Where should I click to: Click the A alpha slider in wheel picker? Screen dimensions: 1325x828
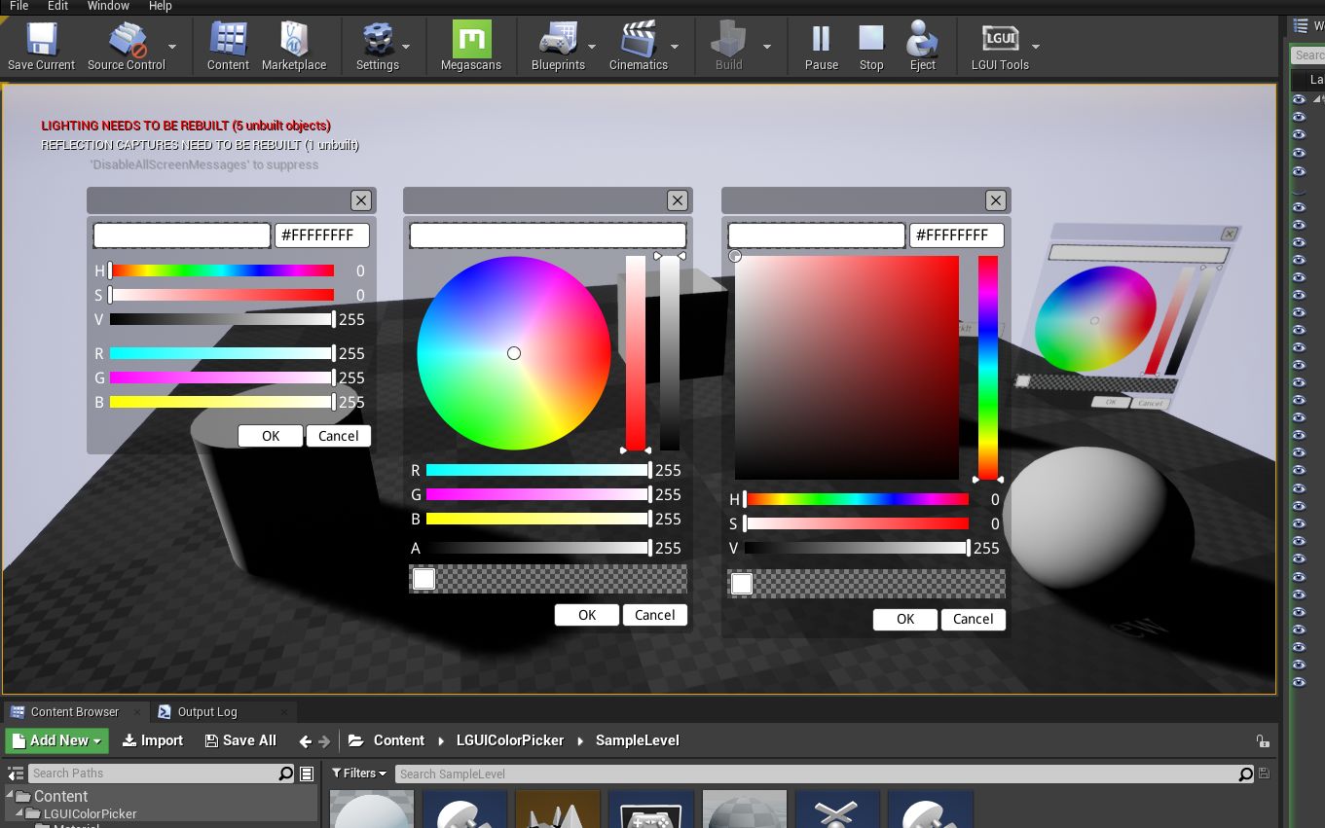pos(538,548)
